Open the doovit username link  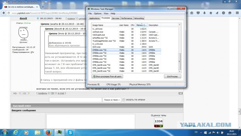coord(23,19)
